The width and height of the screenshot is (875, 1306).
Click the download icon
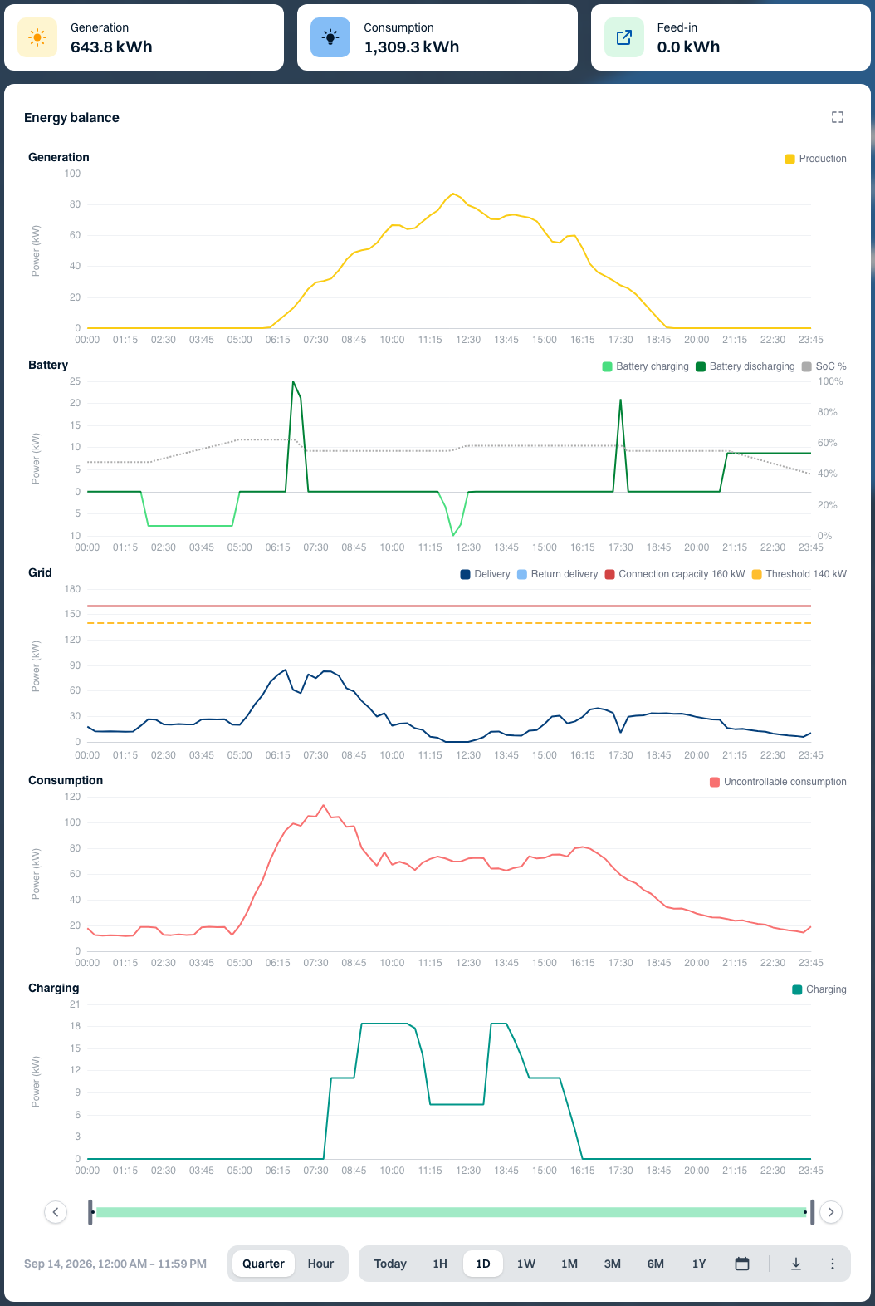[x=796, y=1264]
